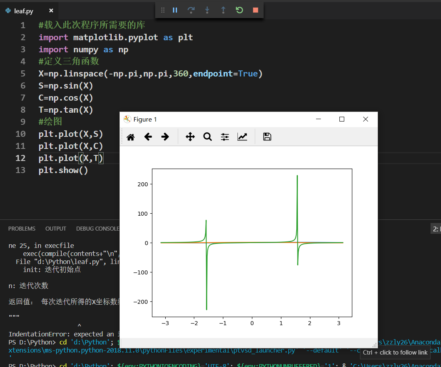Stop debugging with the red square
441x367 pixels.
[256, 10]
